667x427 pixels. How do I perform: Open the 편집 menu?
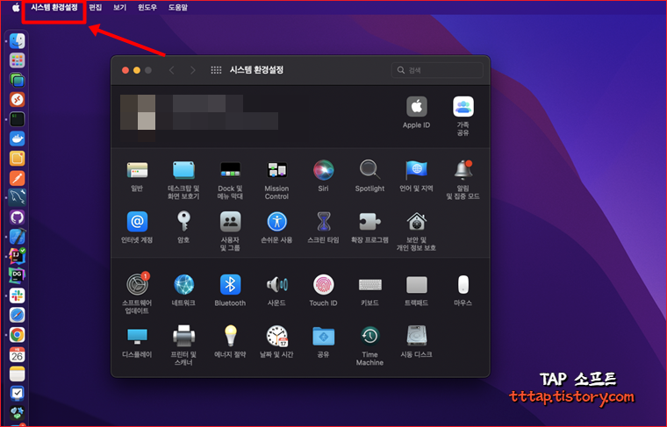tap(96, 7)
